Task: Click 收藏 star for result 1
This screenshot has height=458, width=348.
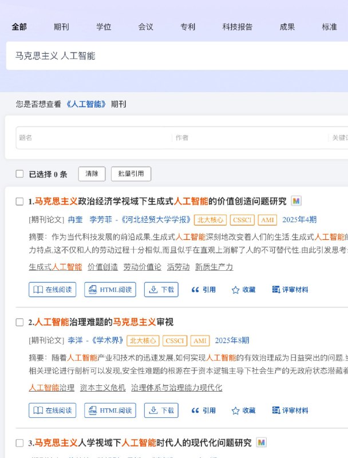Action: [x=243, y=290]
